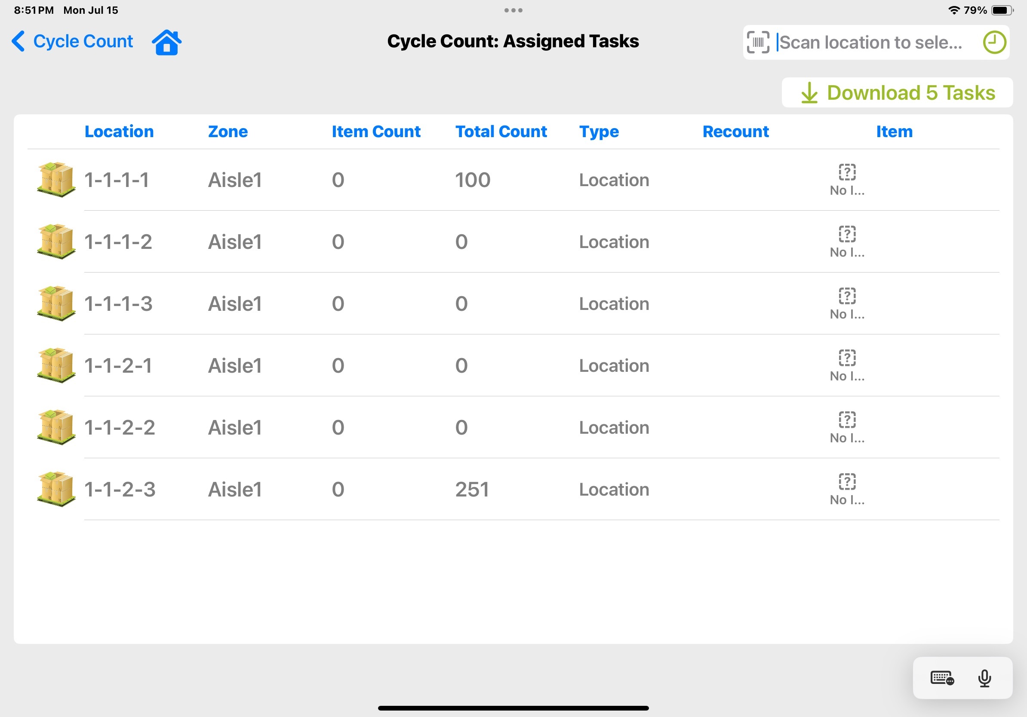Tap the barcode scanner icon
The image size is (1027, 717).
click(x=758, y=43)
